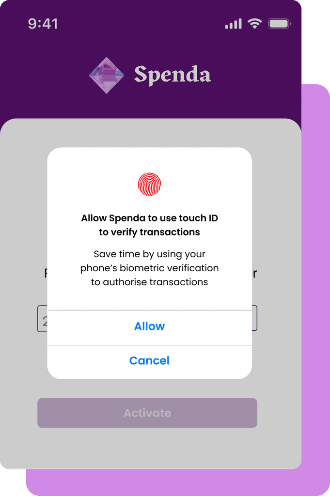Click the Spenda diamond logo
This screenshot has height=496, width=330.
coord(107,75)
